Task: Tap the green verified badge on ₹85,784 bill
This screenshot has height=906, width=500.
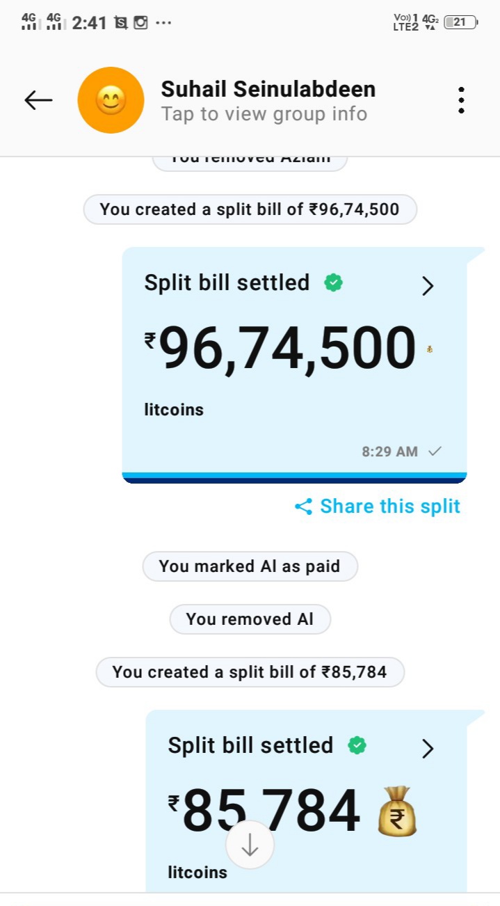Action: click(x=357, y=746)
